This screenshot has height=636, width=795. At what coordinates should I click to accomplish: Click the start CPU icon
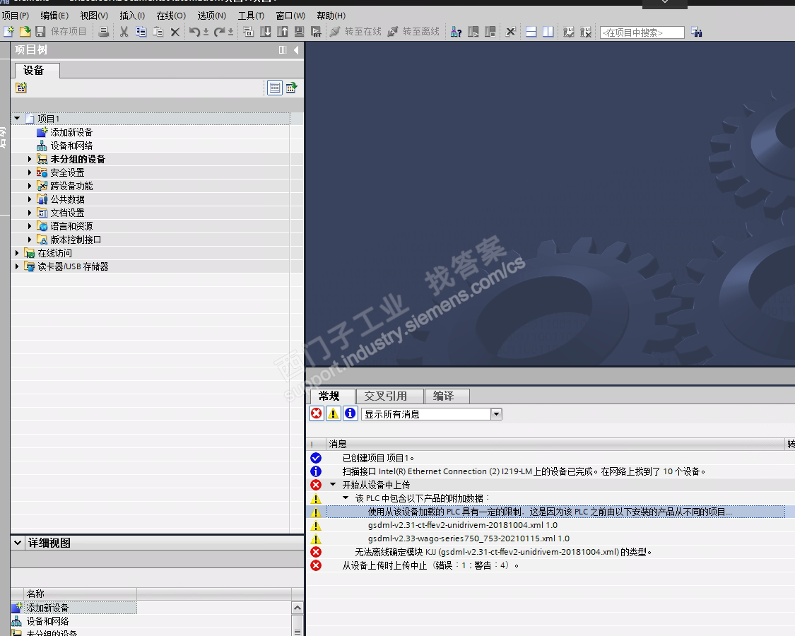[473, 32]
